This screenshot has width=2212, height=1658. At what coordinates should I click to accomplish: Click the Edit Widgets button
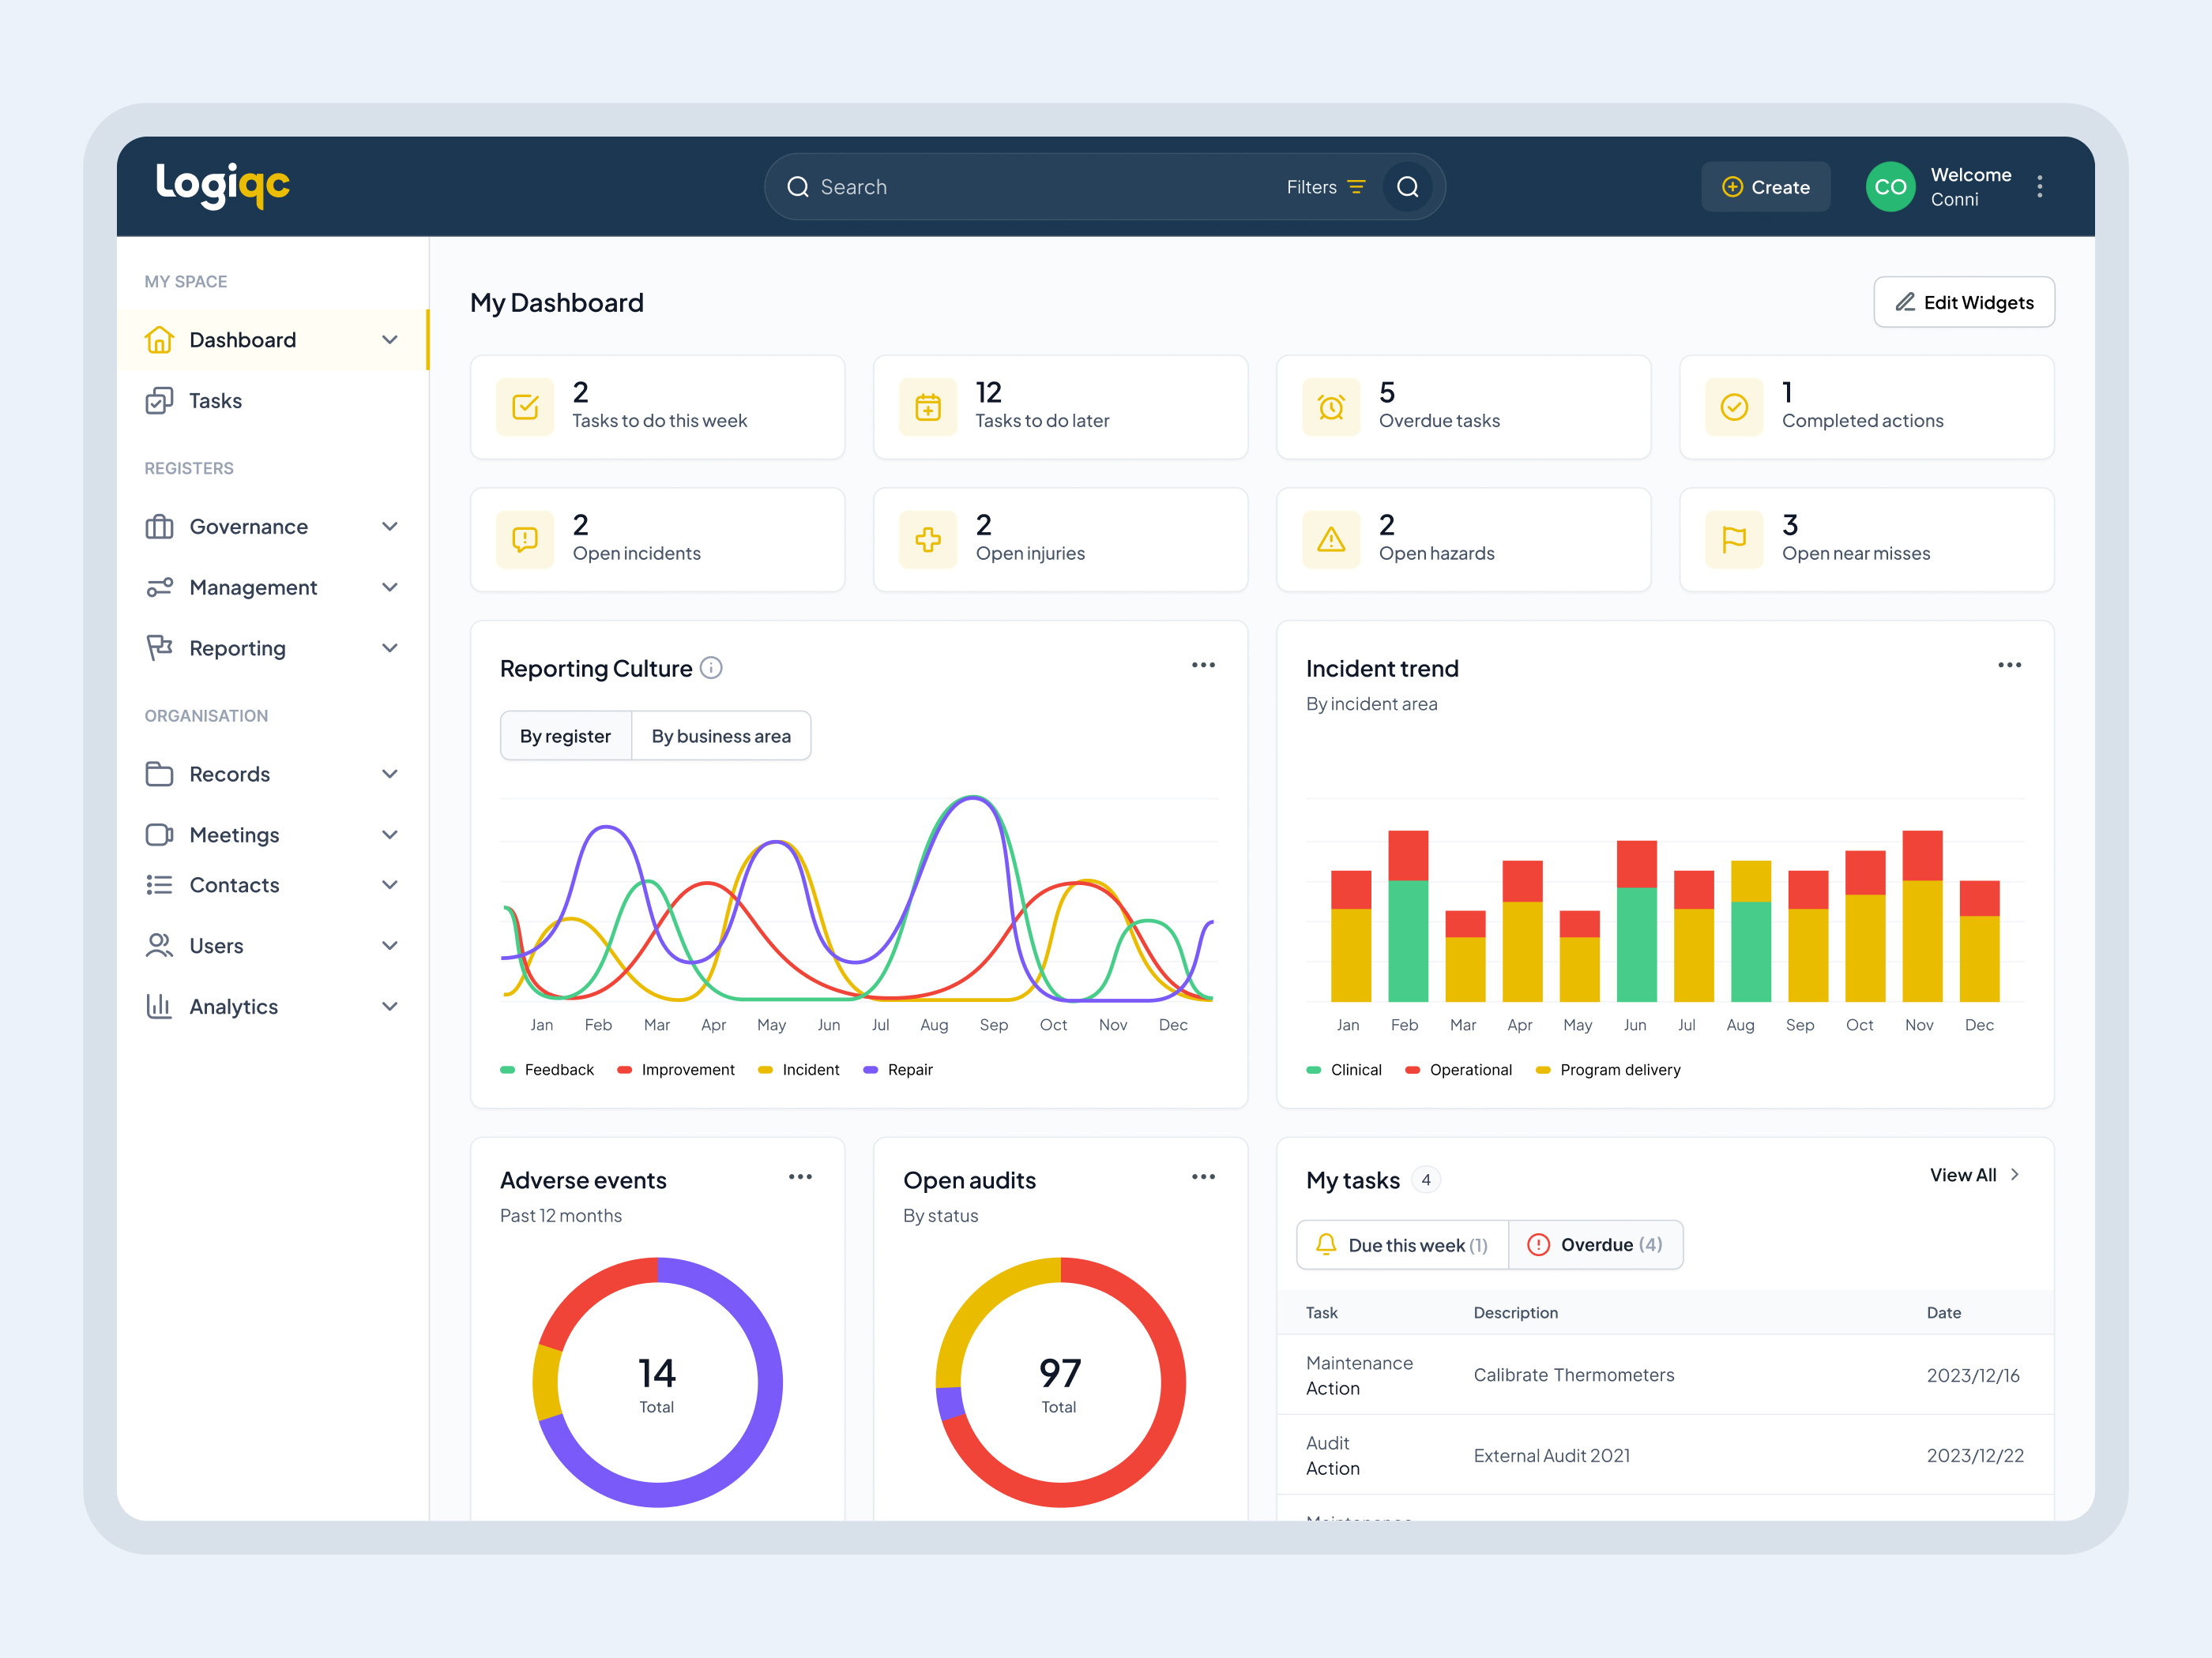tap(1963, 302)
